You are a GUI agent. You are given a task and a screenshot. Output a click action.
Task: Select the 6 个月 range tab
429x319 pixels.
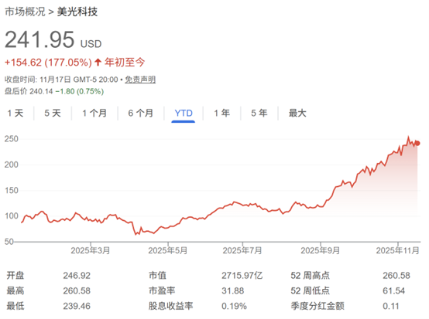tap(141, 113)
